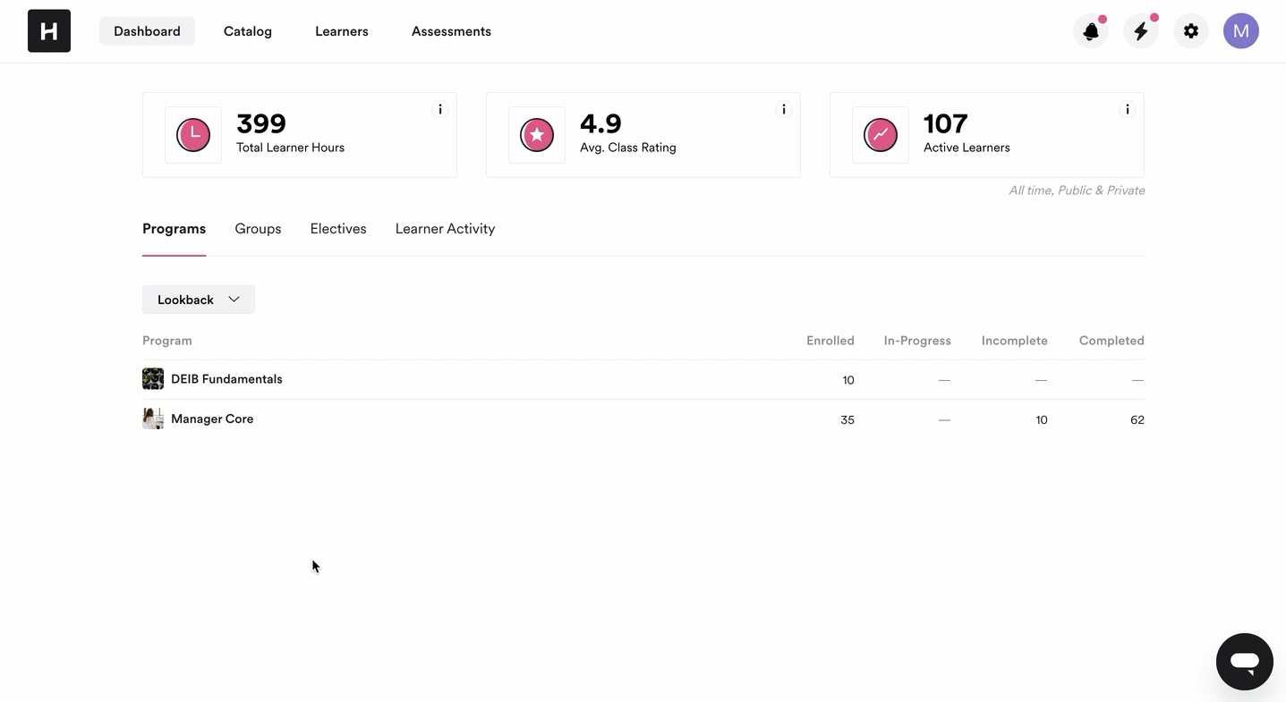Viewport: 1286px width, 702px height.
Task: Open the DEIB Fundamentals program
Action: pos(226,379)
